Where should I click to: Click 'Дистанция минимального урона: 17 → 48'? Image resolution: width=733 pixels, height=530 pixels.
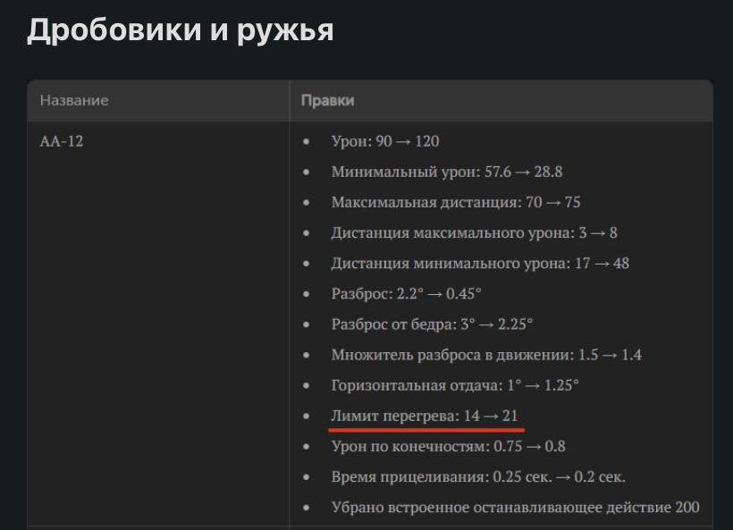click(x=480, y=263)
